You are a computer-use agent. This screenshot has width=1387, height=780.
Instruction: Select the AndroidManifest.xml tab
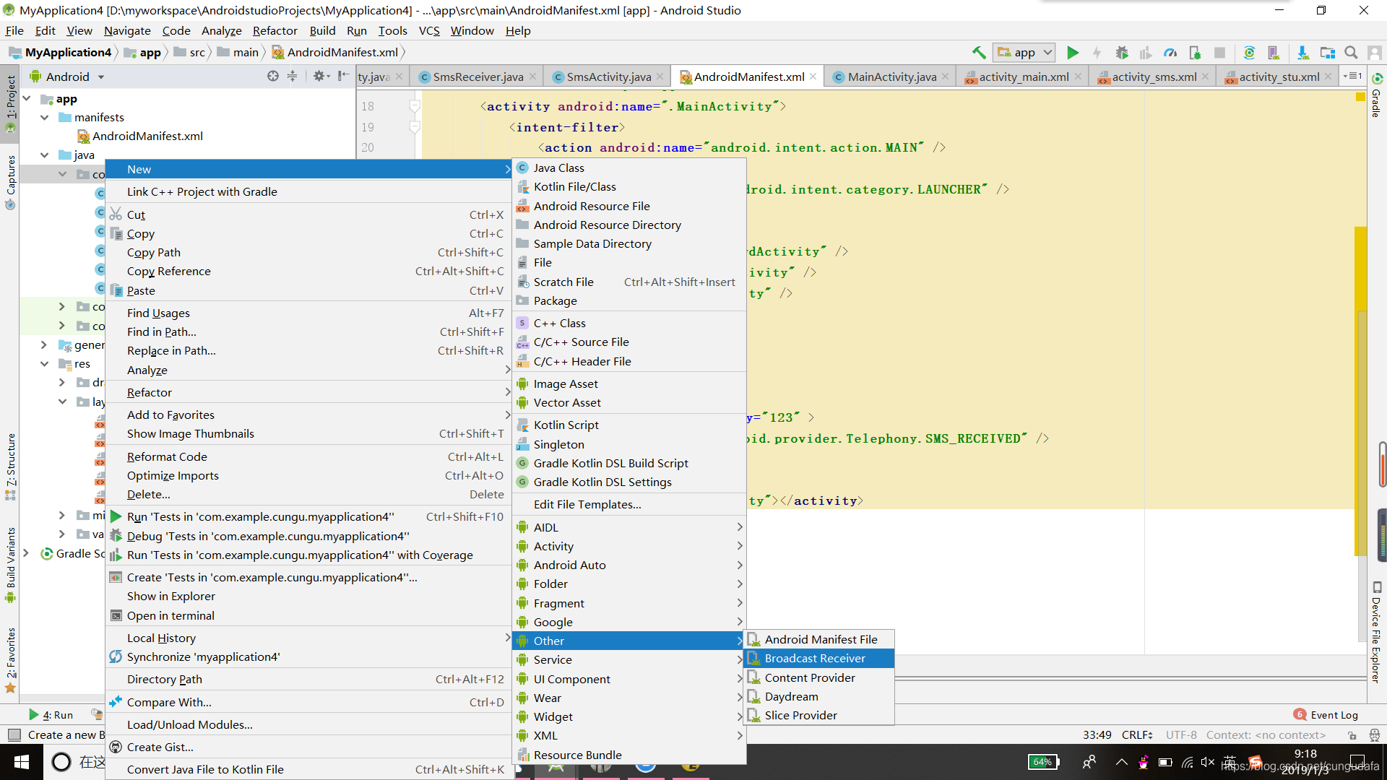click(x=746, y=76)
